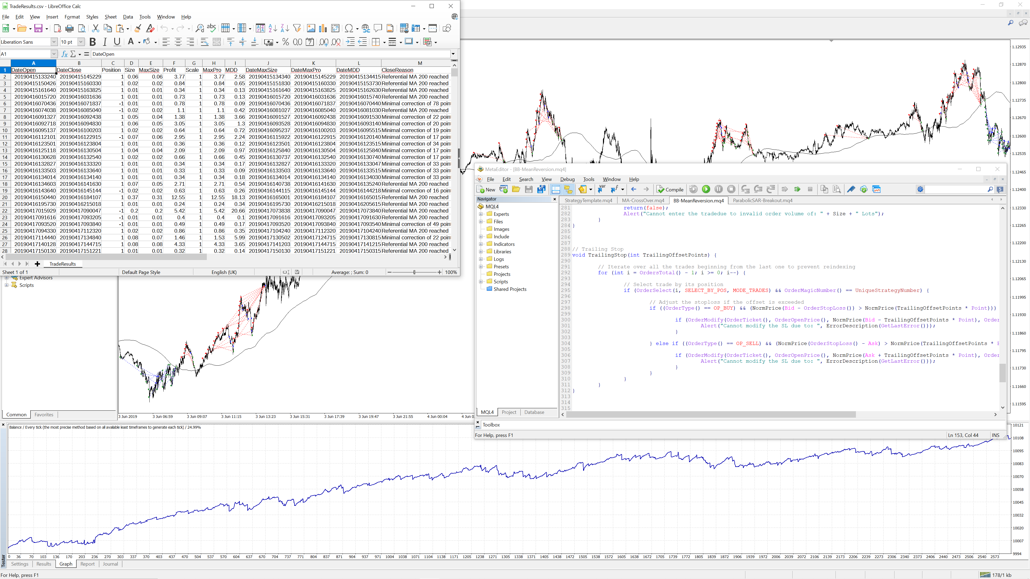Click the formula input line showing DateOpen

pyautogui.click(x=270, y=54)
